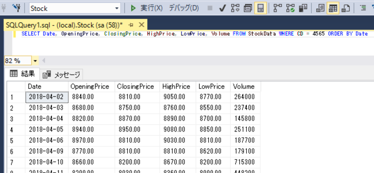Click Volume cell 145800
The width and height of the screenshot is (374, 173).
pyautogui.click(x=245, y=119)
